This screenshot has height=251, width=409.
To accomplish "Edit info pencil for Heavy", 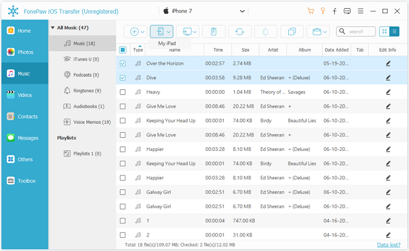I will (388, 92).
